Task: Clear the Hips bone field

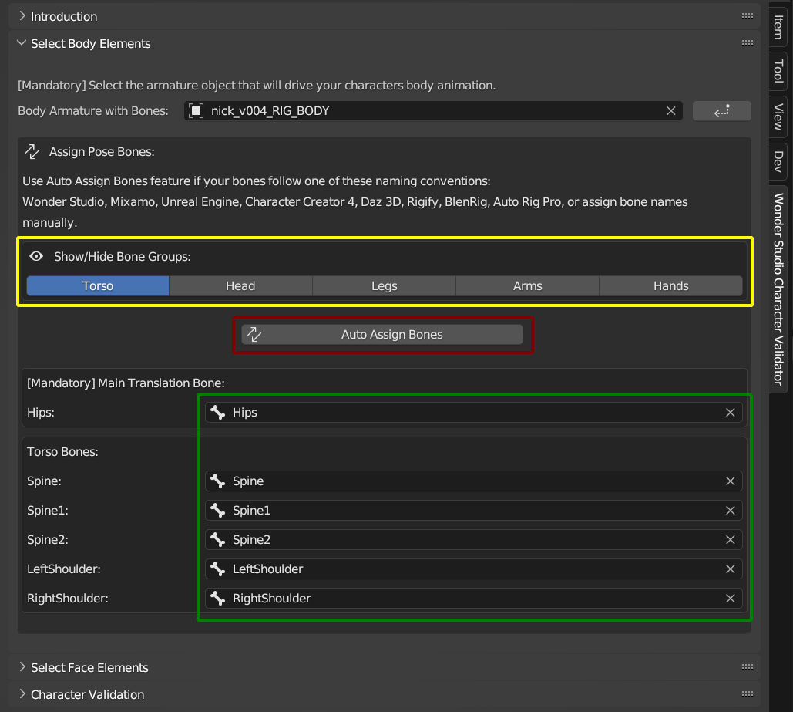Action: tap(730, 412)
